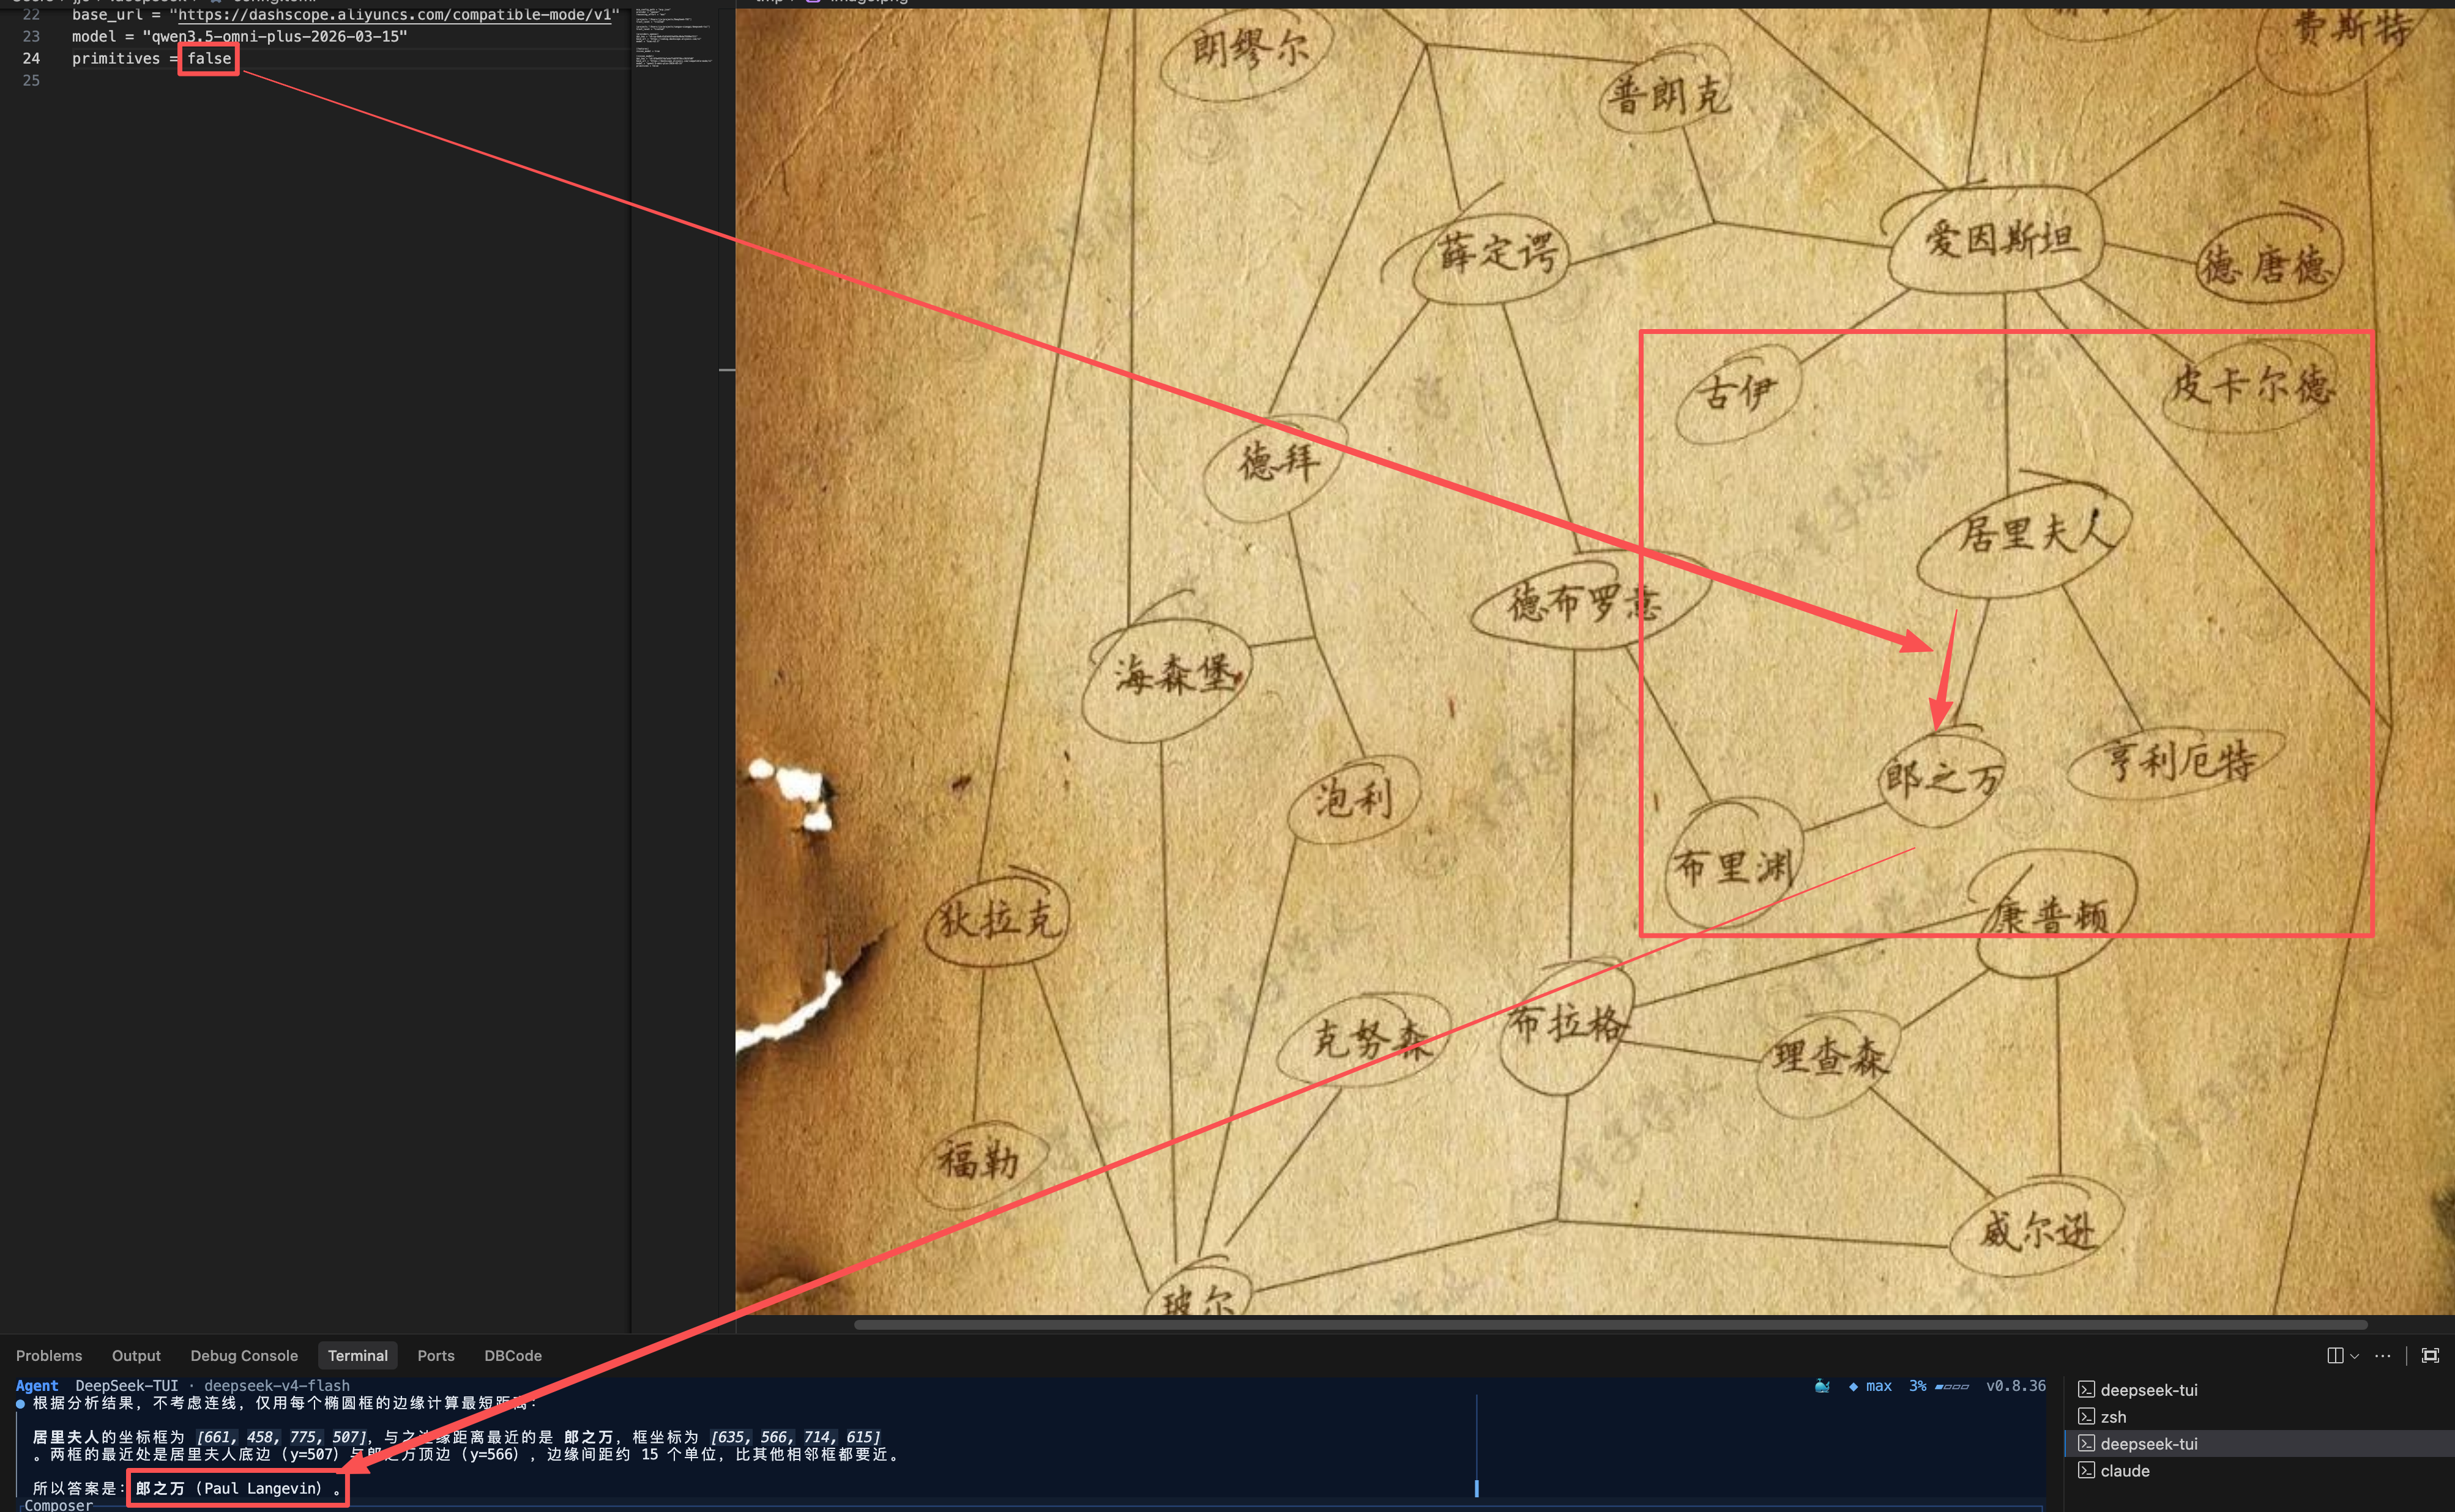This screenshot has height=1512, width=2455.
Task: Click the deepseek-v4-flash model name
Action: click(277, 1385)
